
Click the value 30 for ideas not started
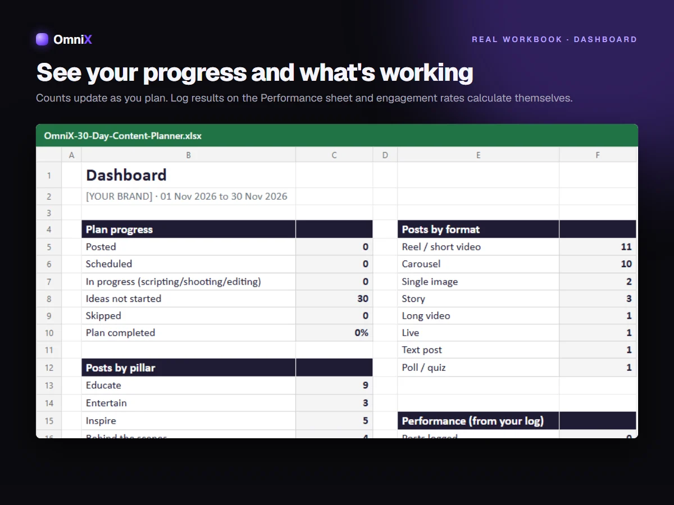point(334,299)
